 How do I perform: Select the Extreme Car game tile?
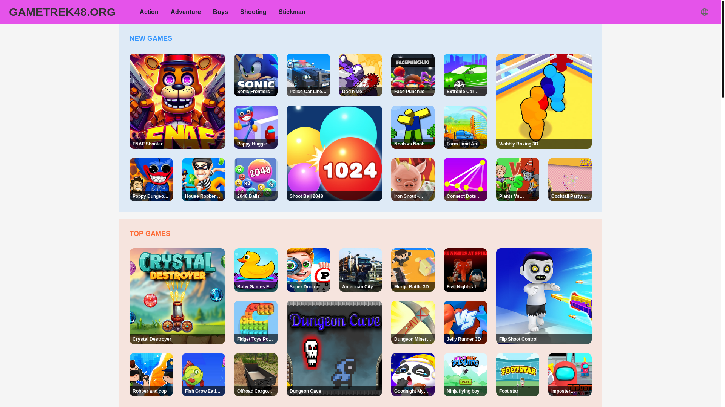[465, 75]
